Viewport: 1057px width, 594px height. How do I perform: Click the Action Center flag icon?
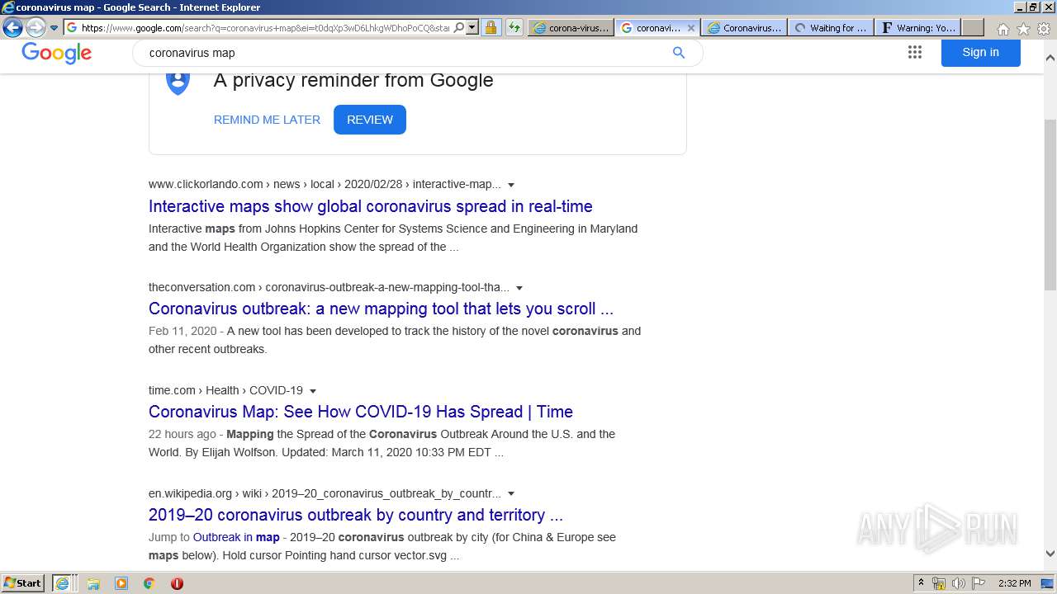tap(979, 583)
